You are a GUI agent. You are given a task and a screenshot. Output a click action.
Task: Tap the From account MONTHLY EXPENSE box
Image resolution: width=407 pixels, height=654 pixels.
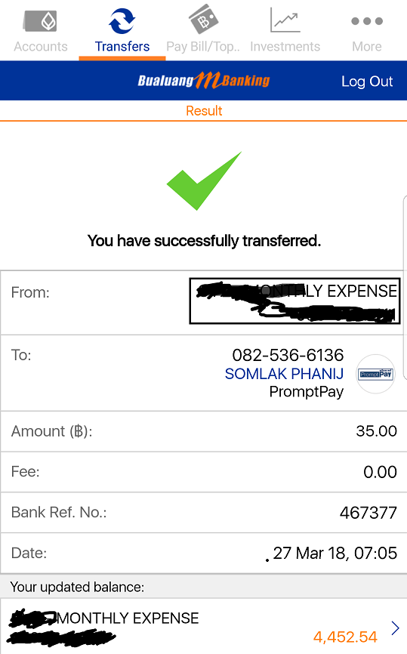[294, 301]
